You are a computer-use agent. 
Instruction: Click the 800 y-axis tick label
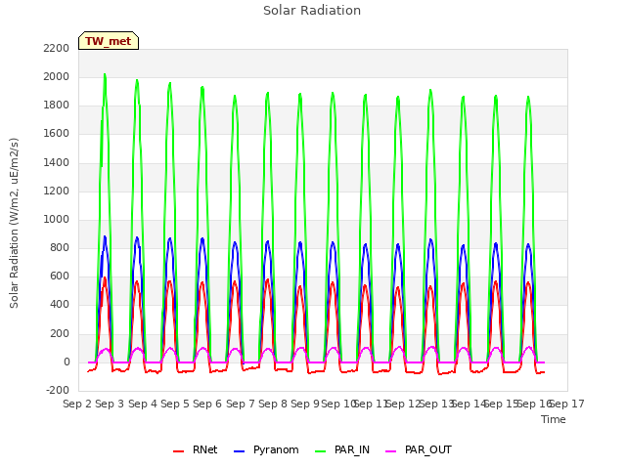(60, 247)
